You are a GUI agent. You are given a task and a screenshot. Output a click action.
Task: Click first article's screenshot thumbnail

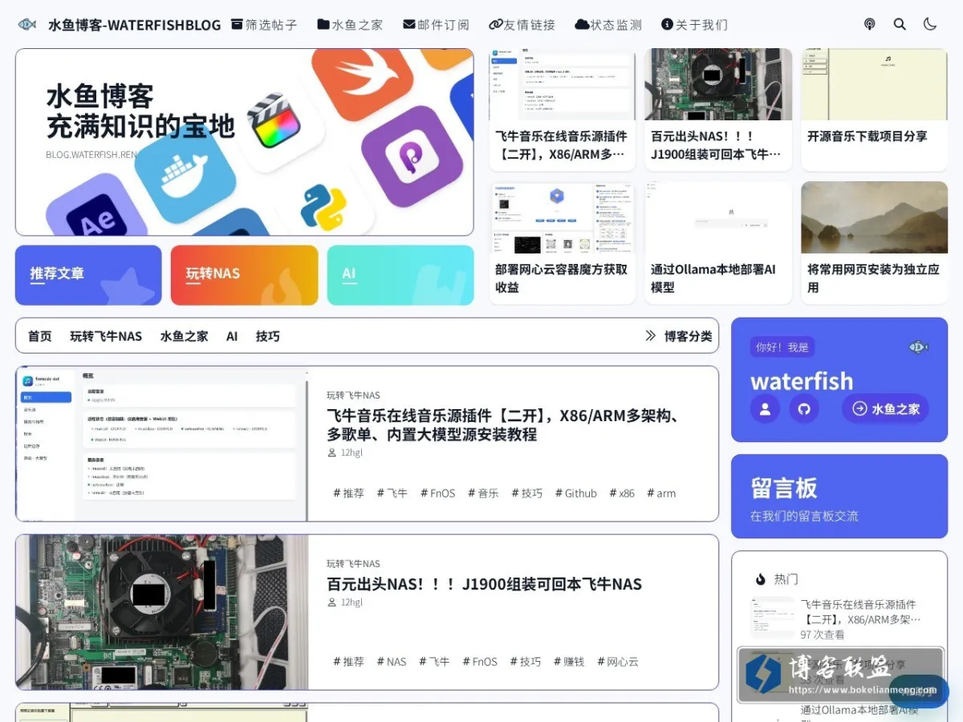(161, 444)
